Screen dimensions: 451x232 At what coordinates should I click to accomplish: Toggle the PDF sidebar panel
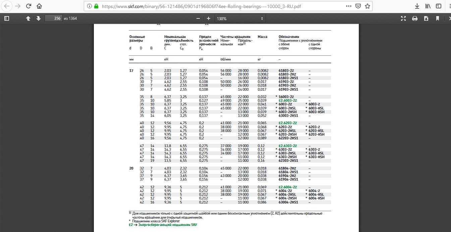6,18
